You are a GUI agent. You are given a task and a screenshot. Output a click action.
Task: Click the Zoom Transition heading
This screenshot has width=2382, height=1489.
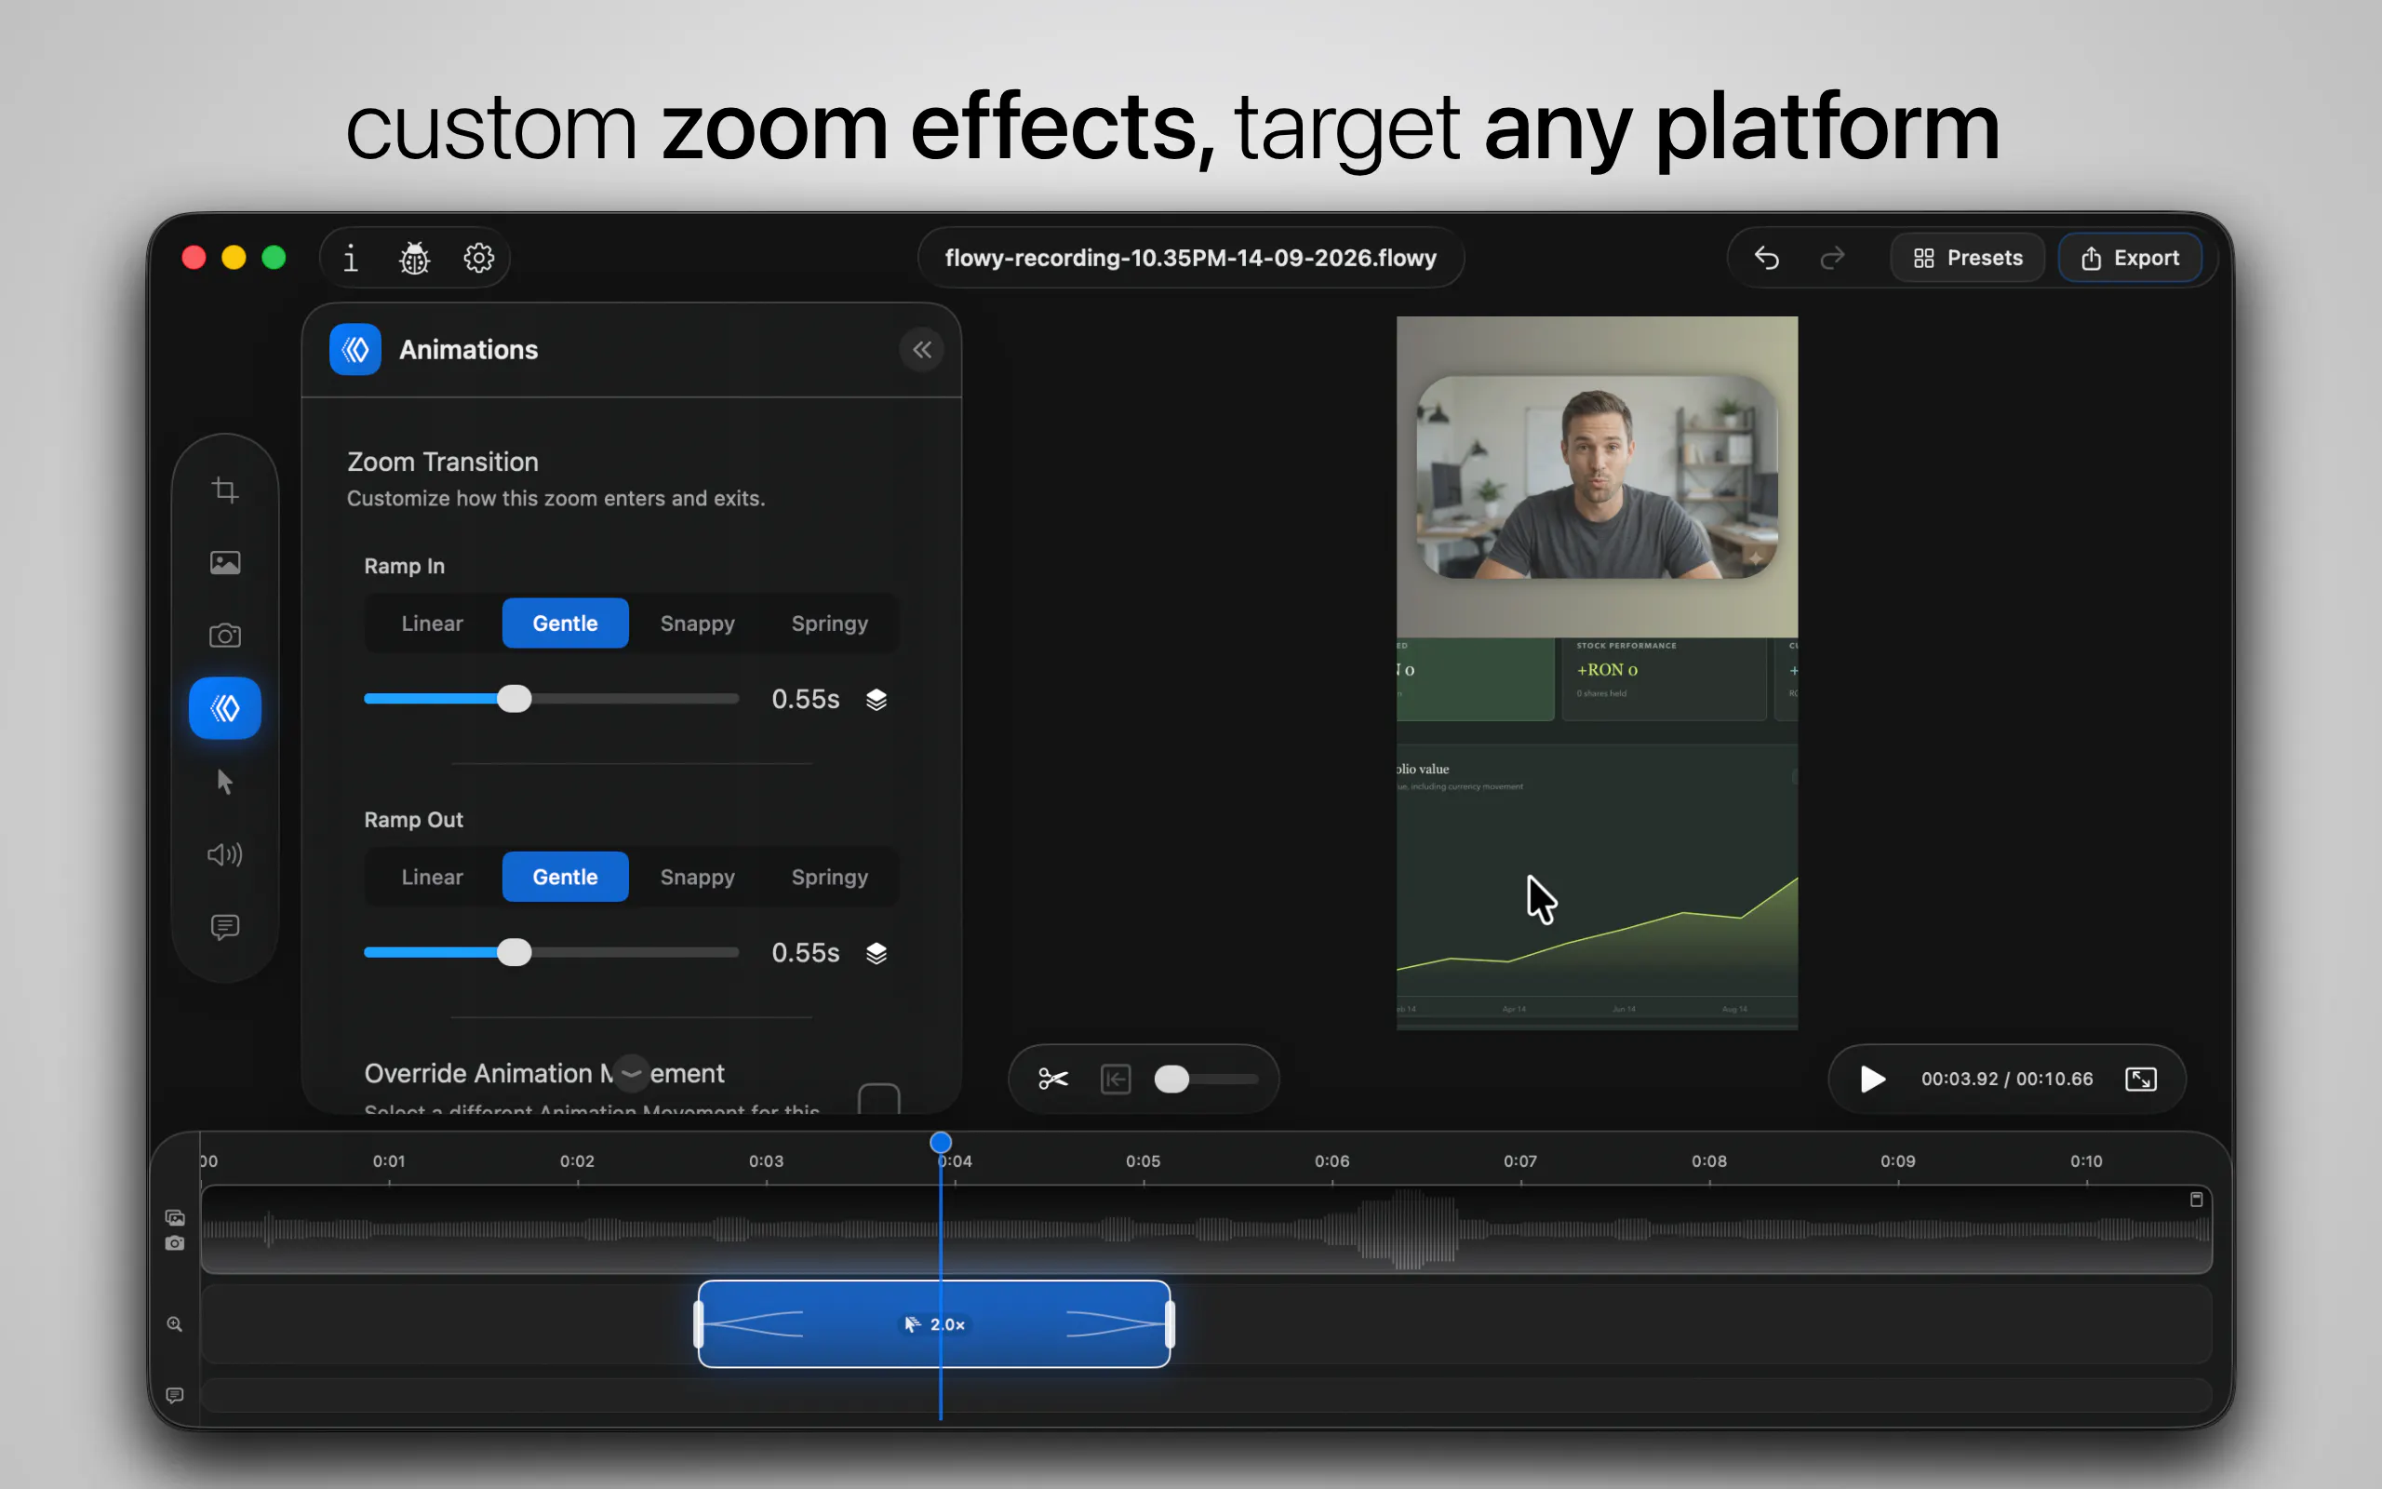coord(443,461)
